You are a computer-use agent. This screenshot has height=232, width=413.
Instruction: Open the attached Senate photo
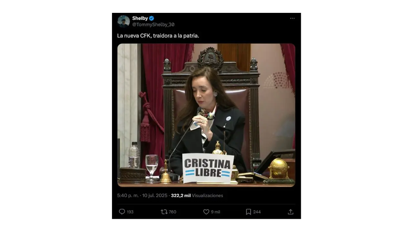click(x=206, y=115)
